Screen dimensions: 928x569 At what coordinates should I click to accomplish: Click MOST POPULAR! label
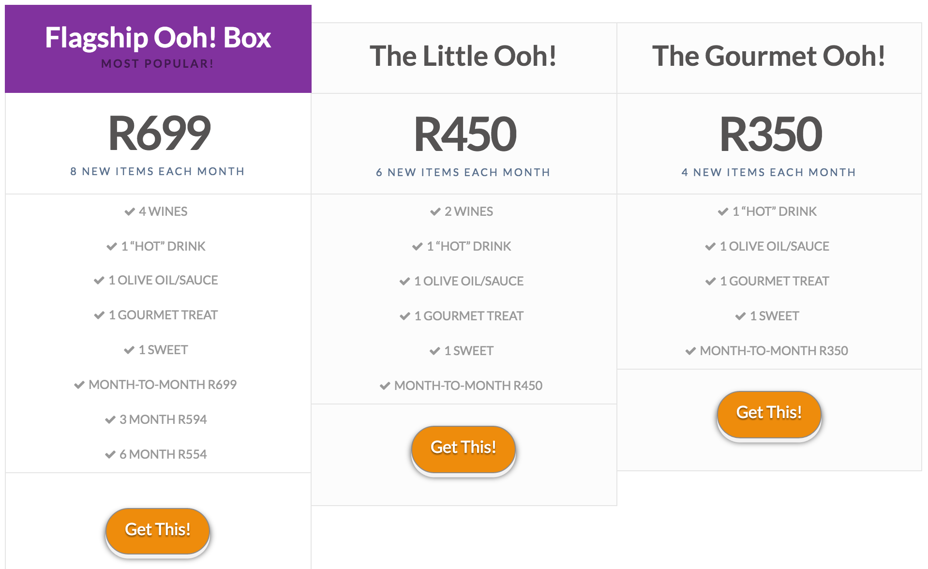click(158, 64)
